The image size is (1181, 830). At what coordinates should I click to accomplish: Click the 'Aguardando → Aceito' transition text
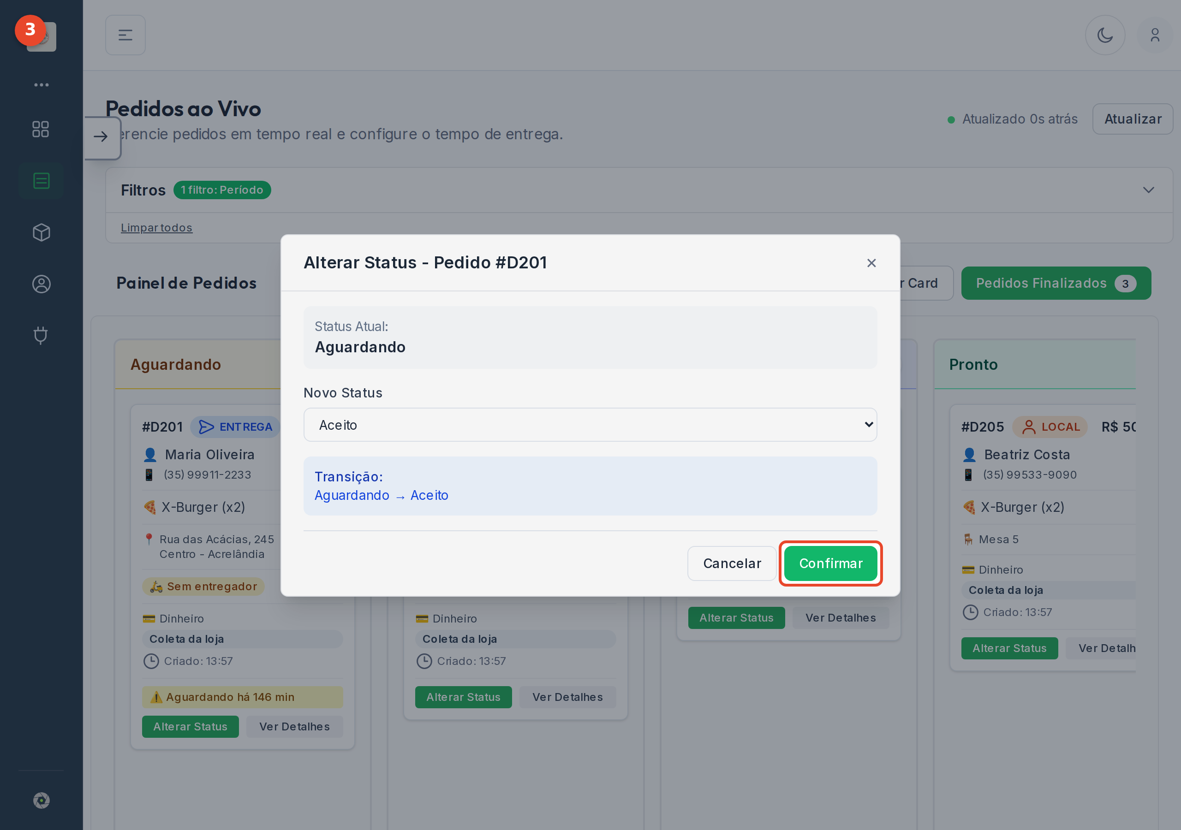pos(381,495)
